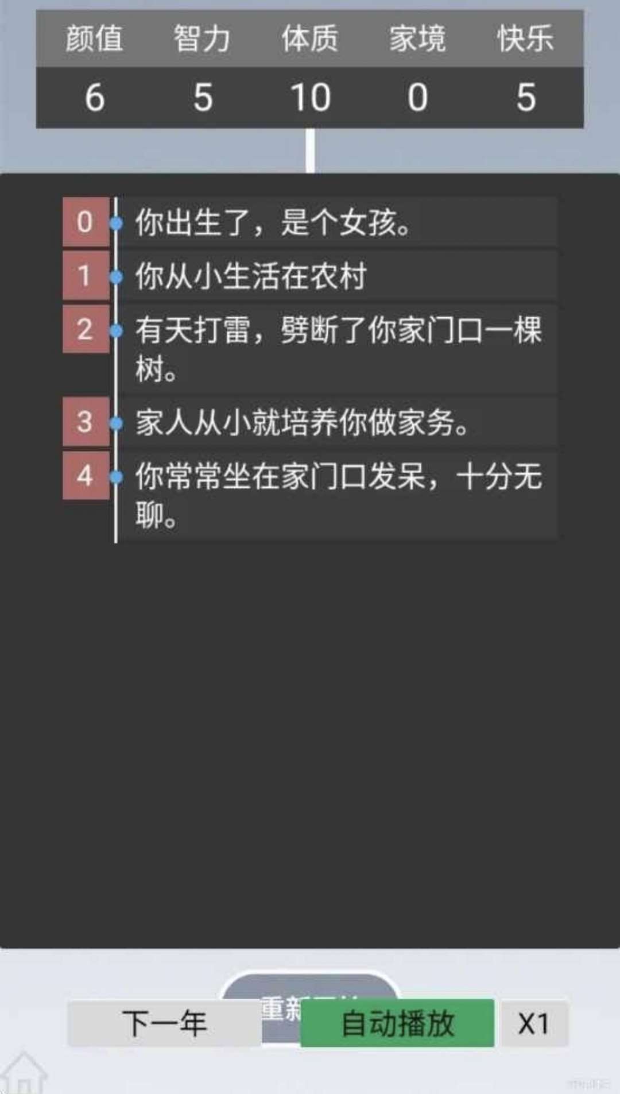Toggle 自动播放 auto-play
620x1094 pixels.
coord(397,1023)
